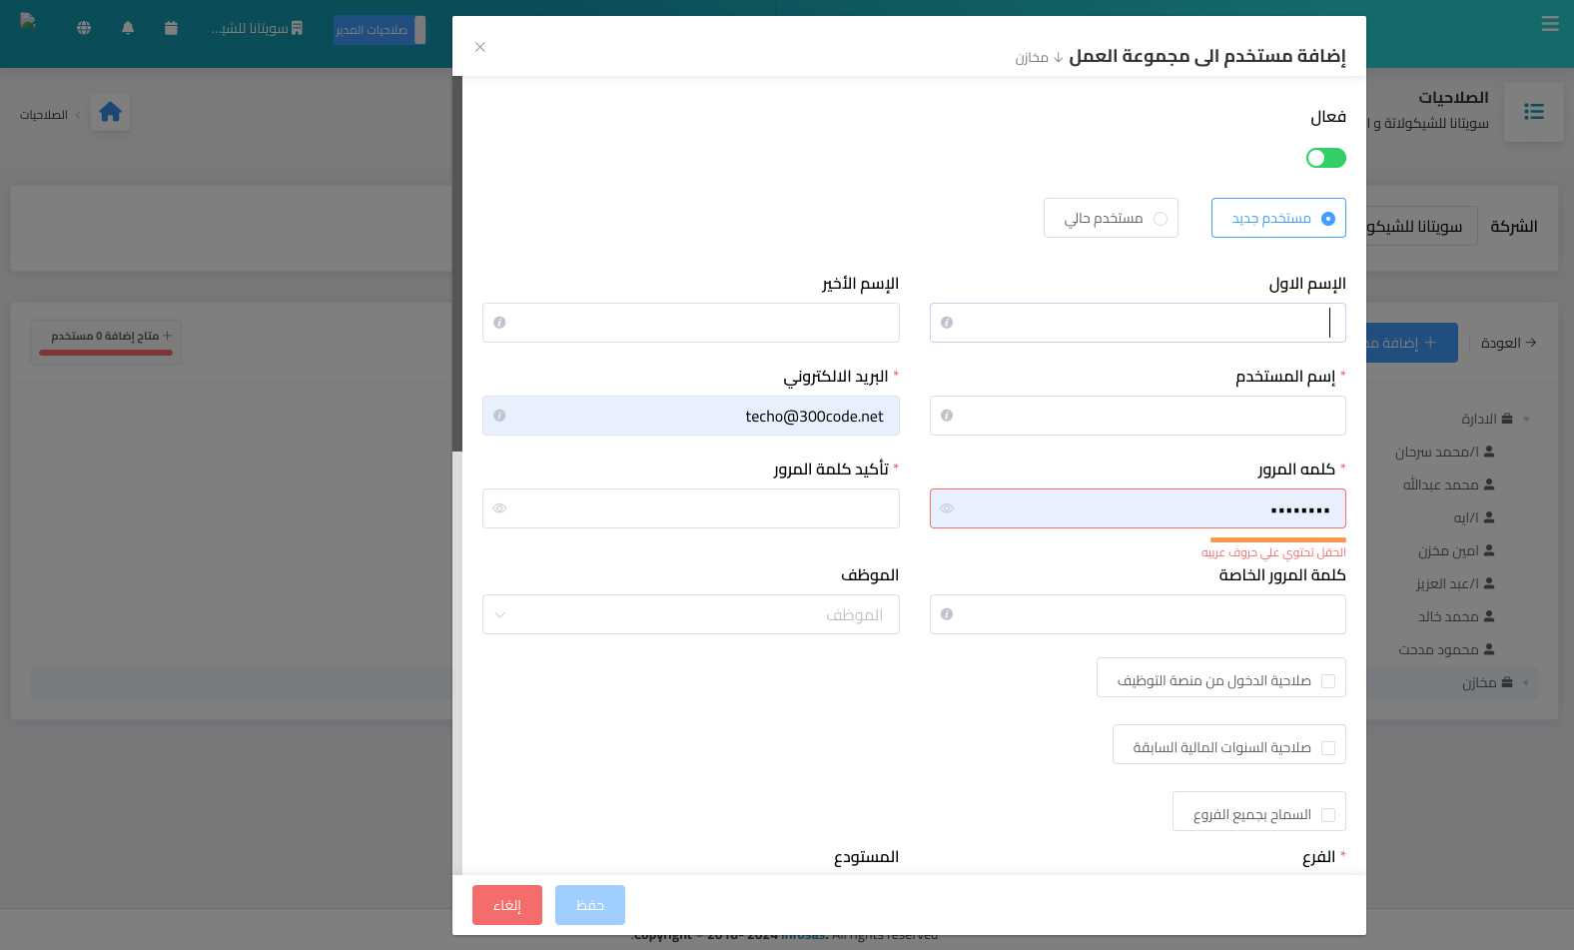Click info icon in الإسم الأخير field
This screenshot has height=950, width=1574.
[x=499, y=323]
